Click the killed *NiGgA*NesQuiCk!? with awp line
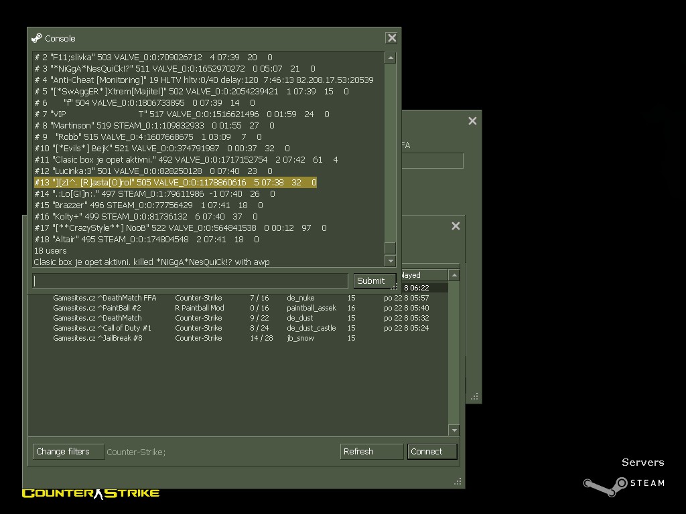Screen dimensions: 686x514 click(x=152, y=262)
